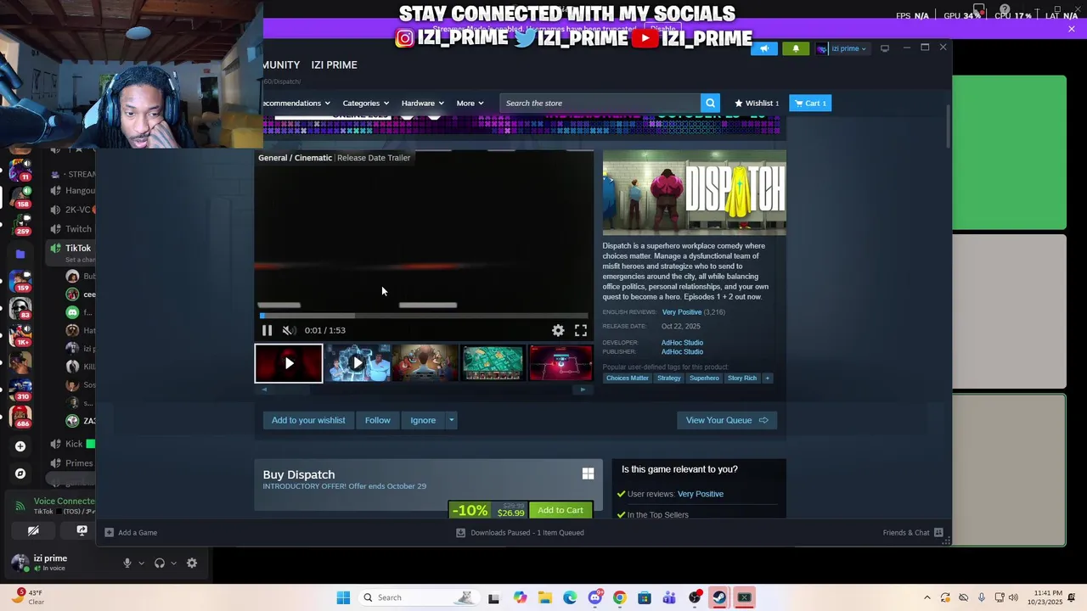Click Add to your wishlist button
Image resolution: width=1087 pixels, height=611 pixels.
pyautogui.click(x=308, y=420)
